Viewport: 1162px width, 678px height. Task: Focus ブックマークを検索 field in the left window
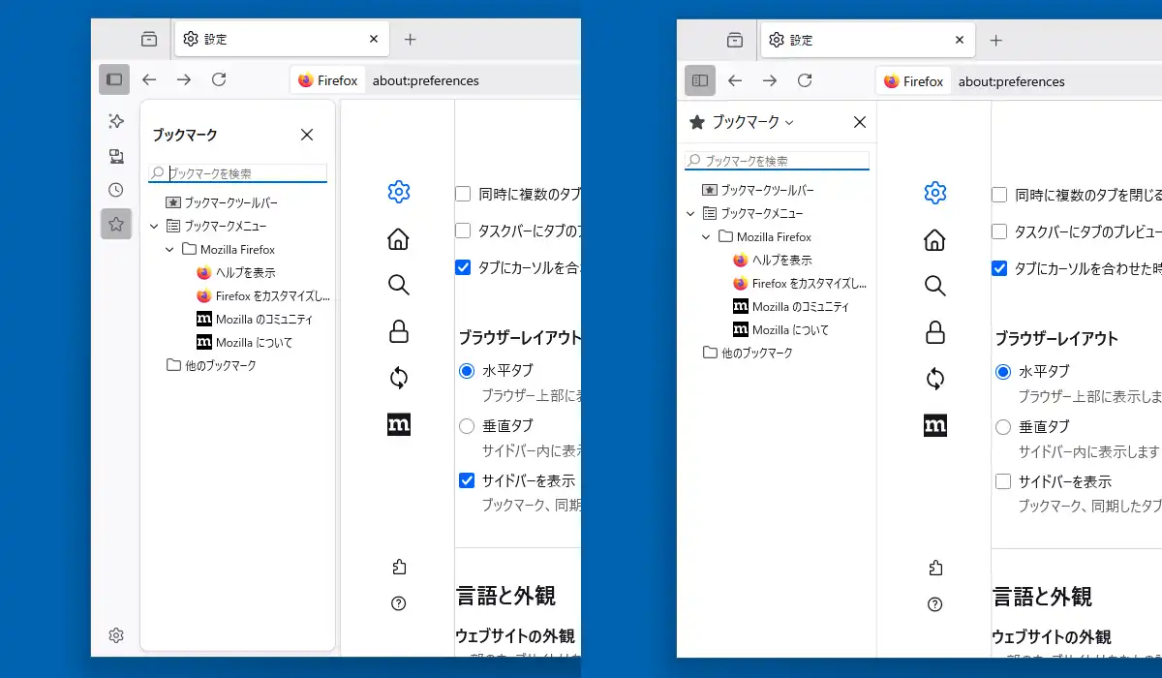point(237,173)
